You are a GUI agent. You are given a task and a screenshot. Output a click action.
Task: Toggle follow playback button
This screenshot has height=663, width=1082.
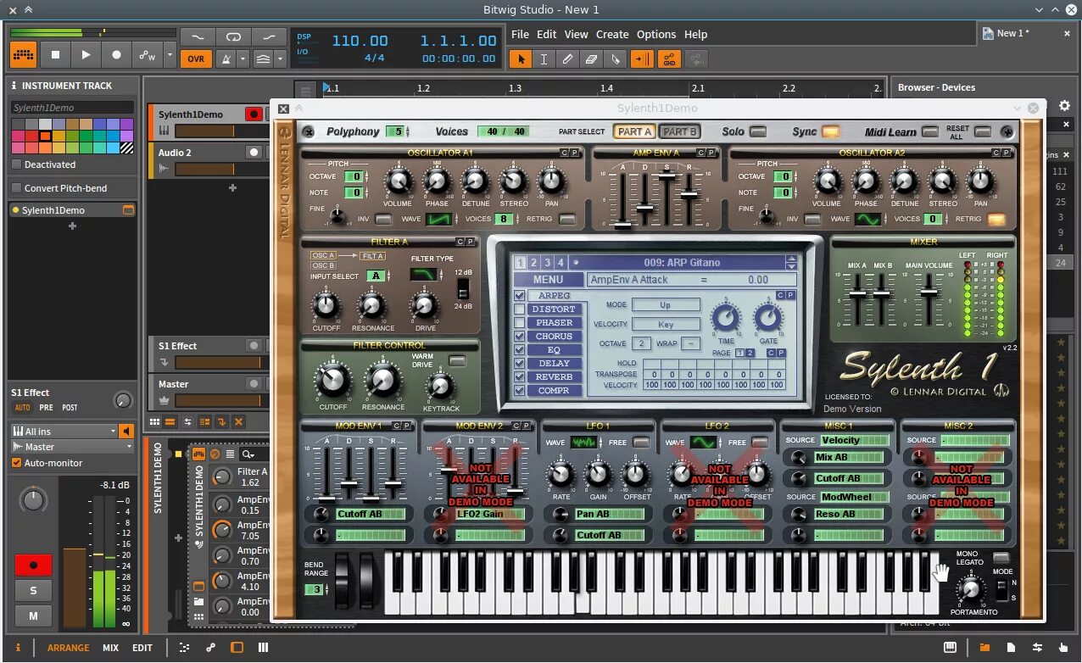coord(643,58)
